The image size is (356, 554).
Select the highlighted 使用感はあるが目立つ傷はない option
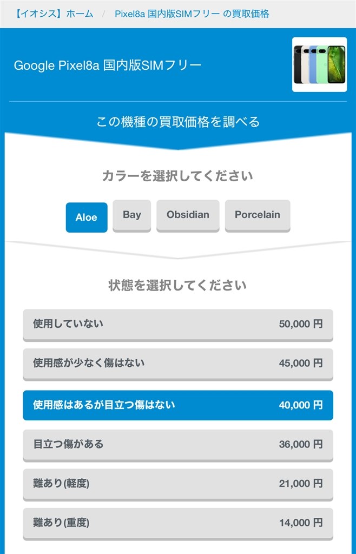click(x=178, y=404)
